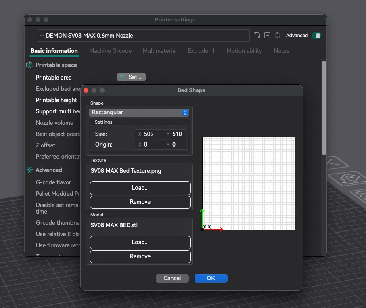Open the settings search magnifier icon
366x308 pixels.
[x=278, y=36]
